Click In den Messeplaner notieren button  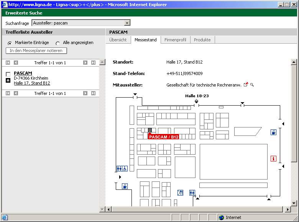36,51
